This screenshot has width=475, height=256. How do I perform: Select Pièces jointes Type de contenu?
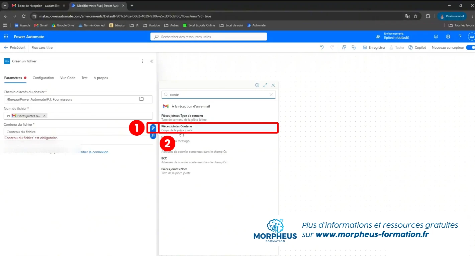coord(219,118)
